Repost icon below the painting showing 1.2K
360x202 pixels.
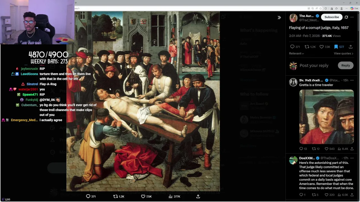point(115,196)
